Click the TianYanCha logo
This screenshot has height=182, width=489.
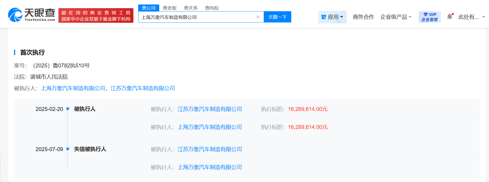[31, 15]
